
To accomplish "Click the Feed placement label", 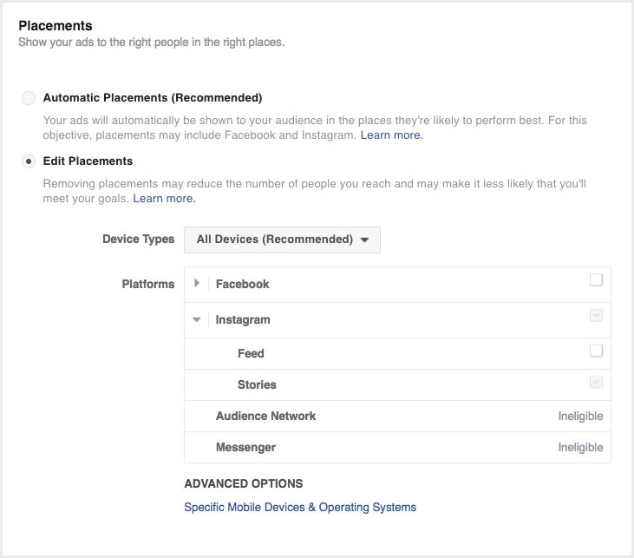I will point(251,353).
